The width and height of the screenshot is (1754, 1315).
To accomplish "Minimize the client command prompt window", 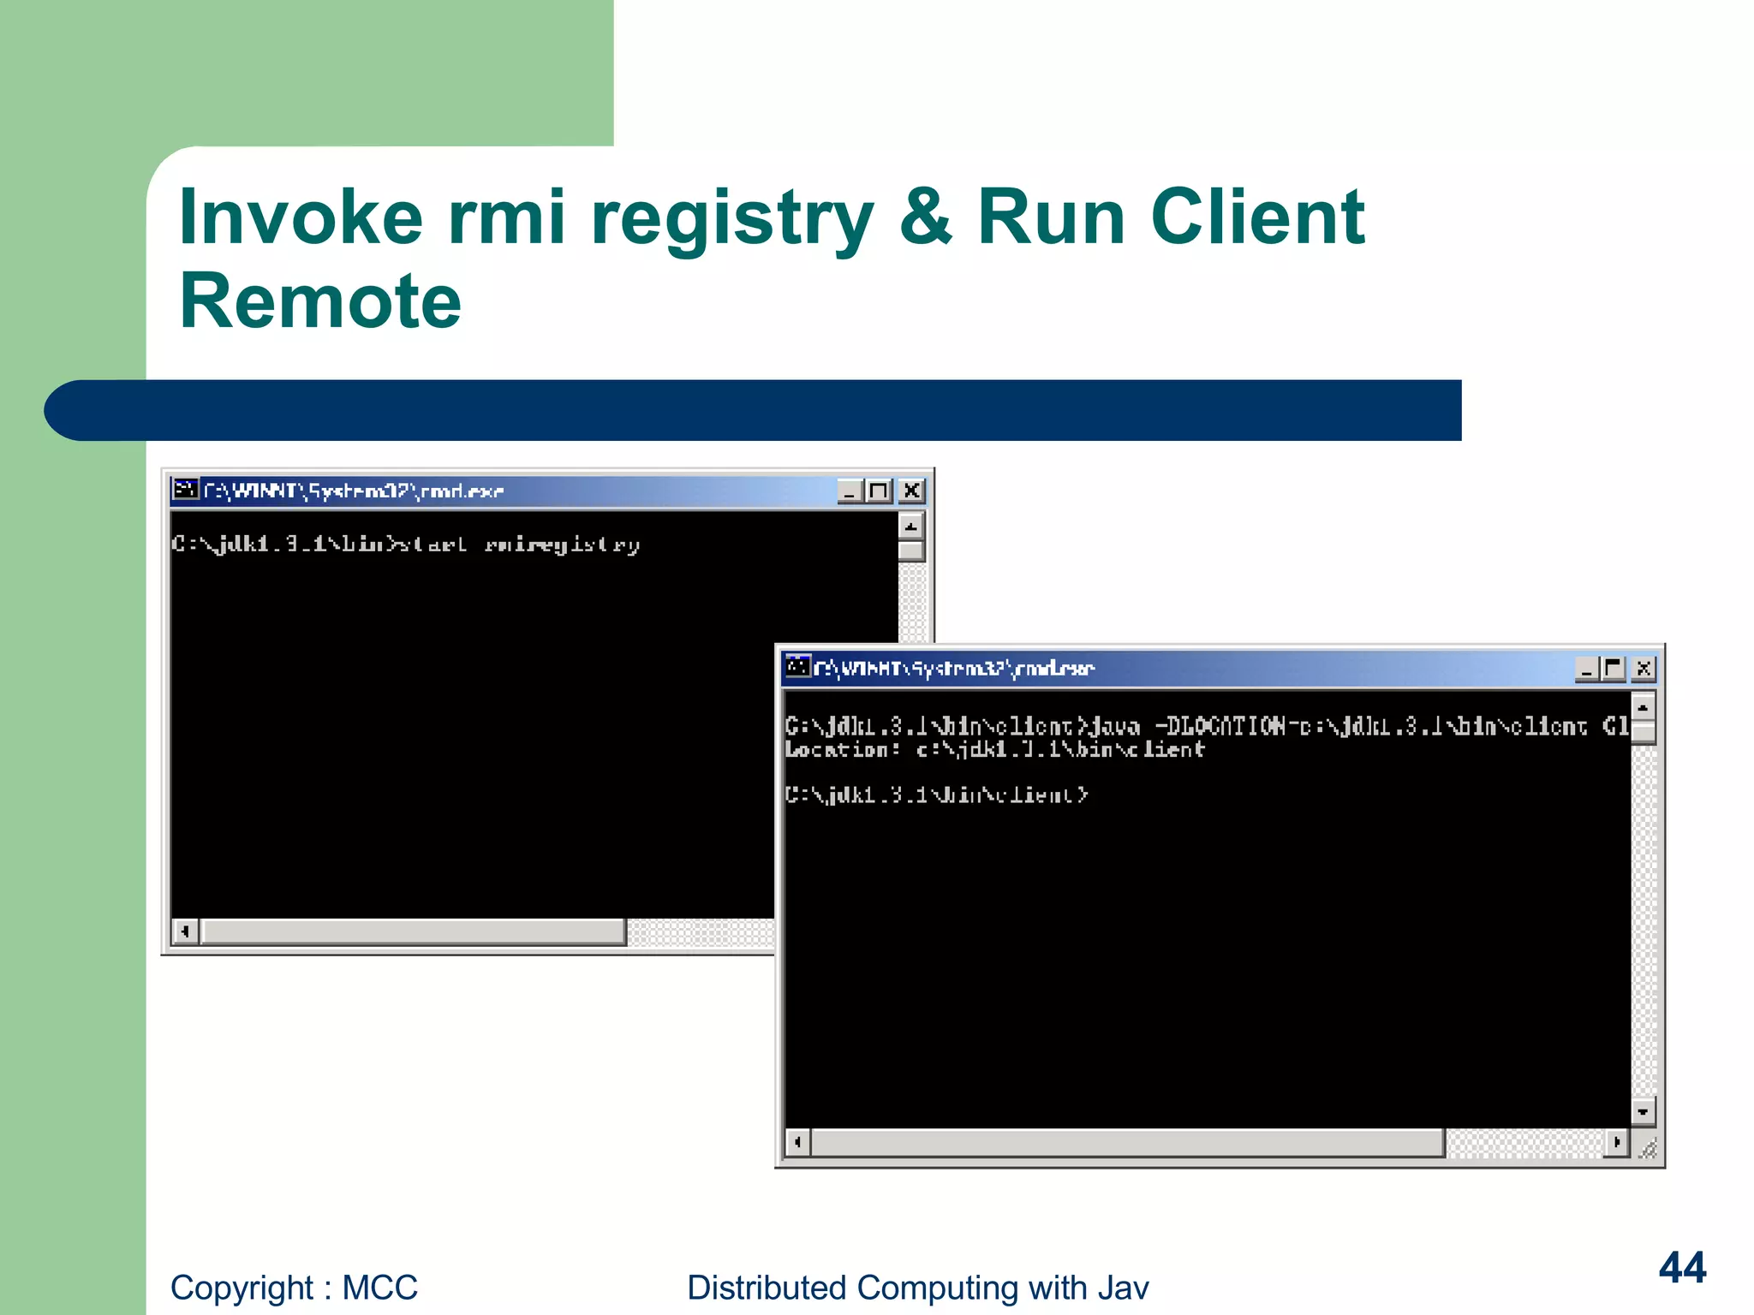I will tap(1586, 669).
